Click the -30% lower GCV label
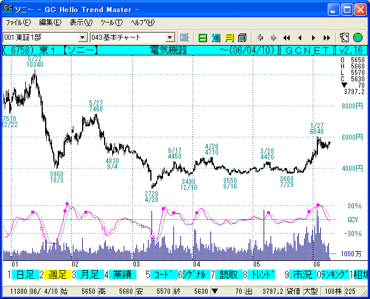This screenshot has width=370, height=299. (353, 234)
